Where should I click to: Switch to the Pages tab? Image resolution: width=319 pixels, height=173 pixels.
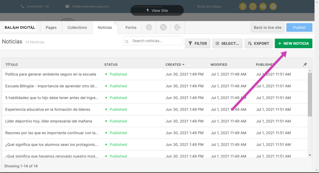[51, 27]
